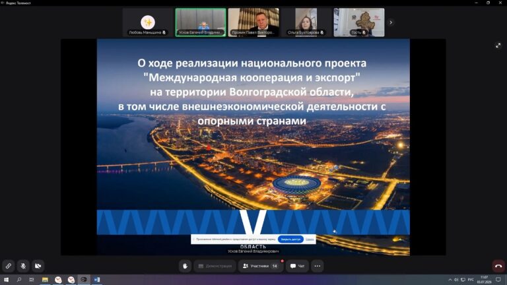Expand the presentation to fullscreen
The height and width of the screenshot is (285, 507).
click(x=498, y=46)
